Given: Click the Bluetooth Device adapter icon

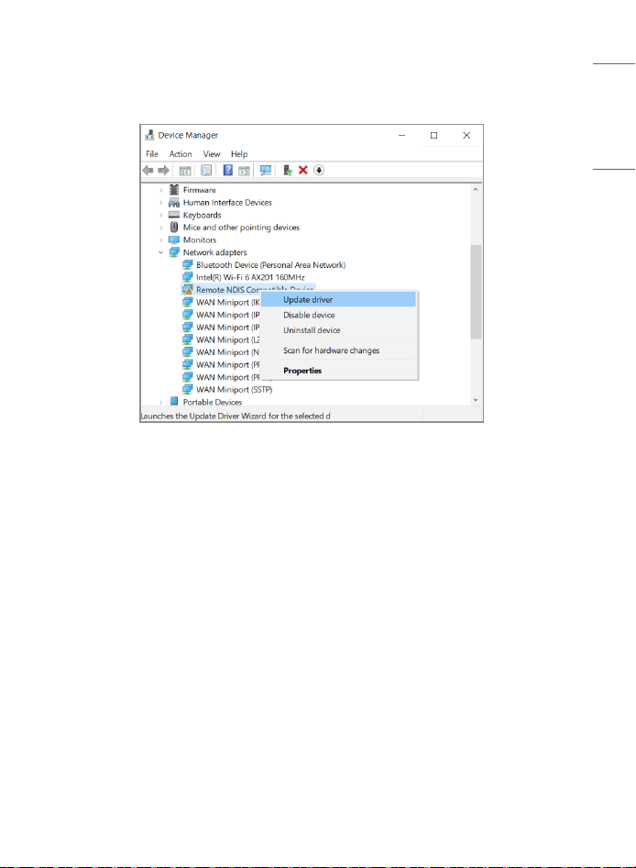Looking at the screenshot, I should click(x=188, y=264).
